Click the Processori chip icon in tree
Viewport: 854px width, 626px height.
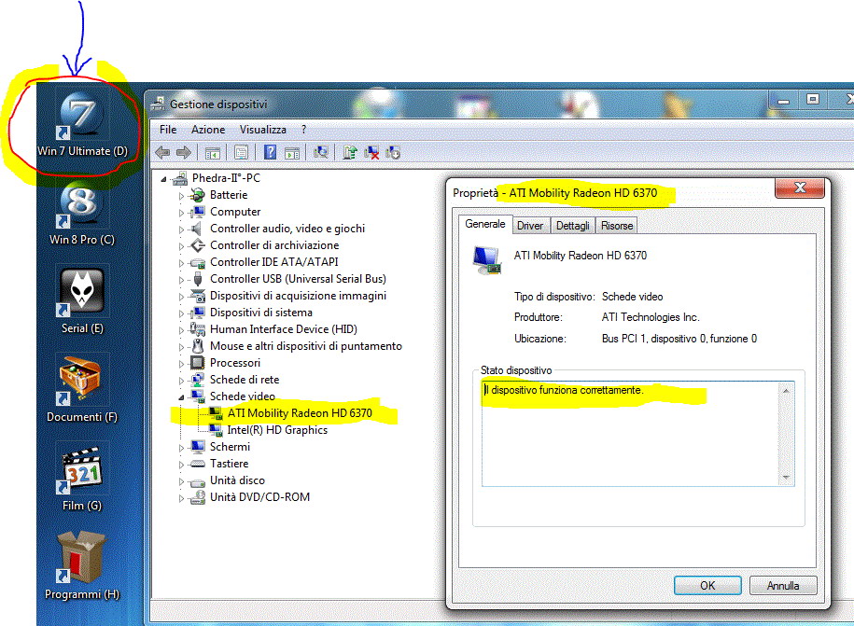click(x=197, y=363)
